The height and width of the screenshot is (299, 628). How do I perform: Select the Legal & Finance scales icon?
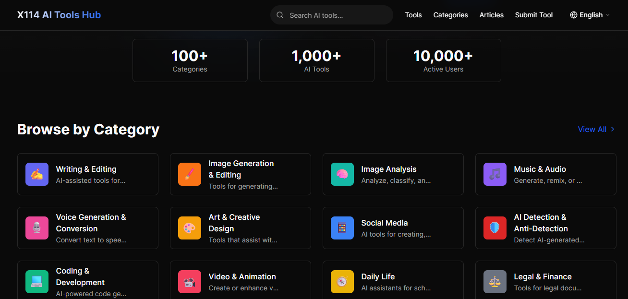495,282
